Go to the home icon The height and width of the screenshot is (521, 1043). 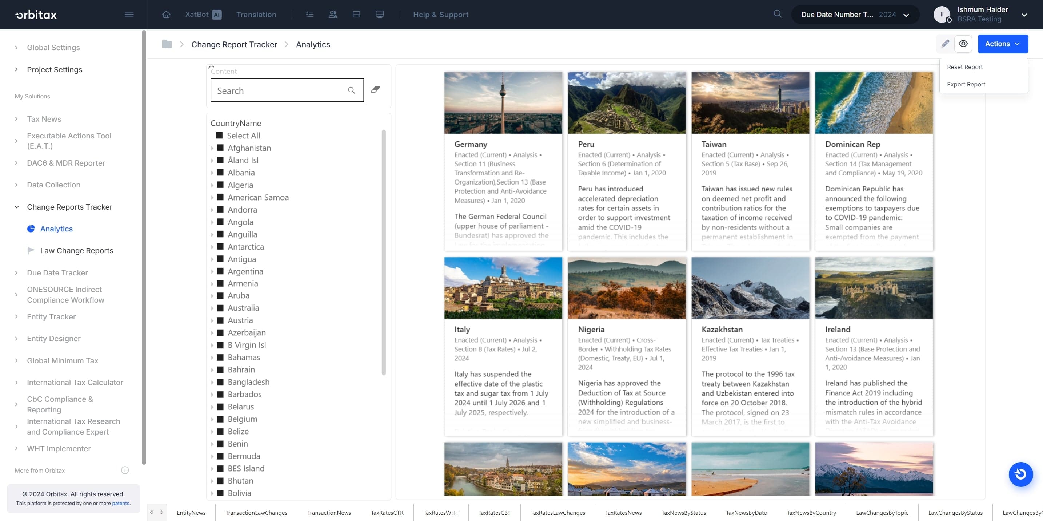point(166,15)
